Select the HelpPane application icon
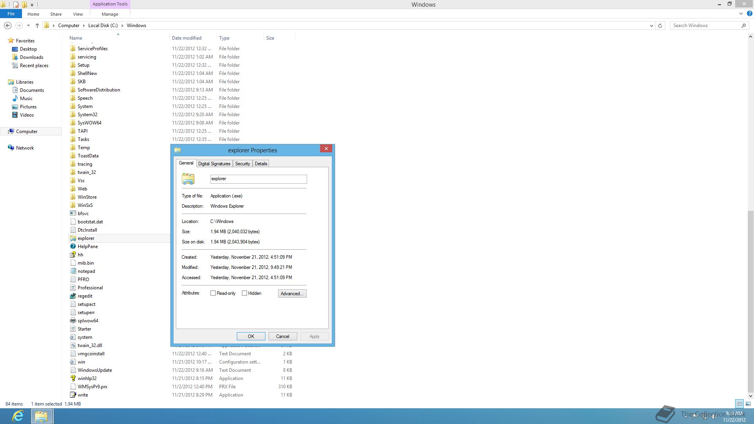 73,247
